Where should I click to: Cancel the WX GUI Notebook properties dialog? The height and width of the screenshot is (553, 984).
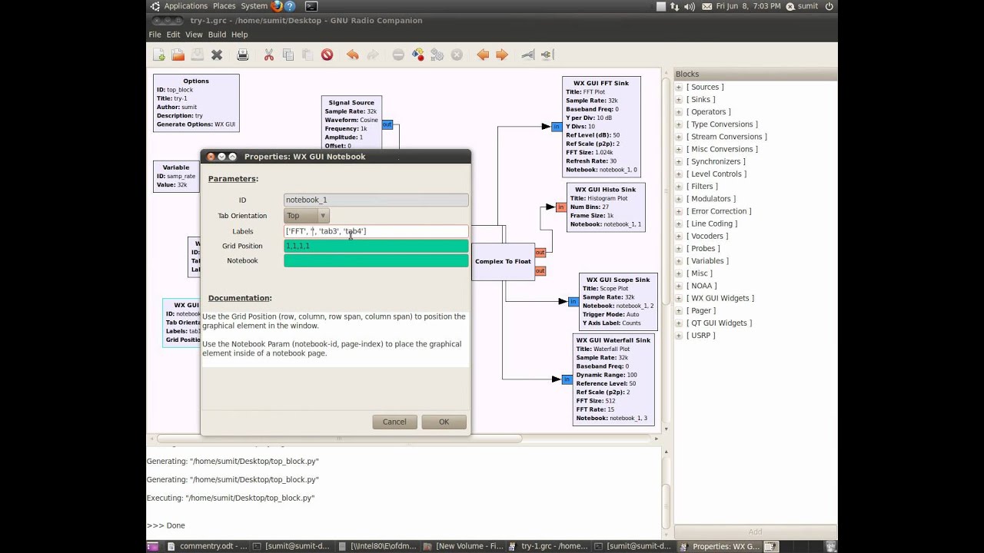click(x=394, y=422)
